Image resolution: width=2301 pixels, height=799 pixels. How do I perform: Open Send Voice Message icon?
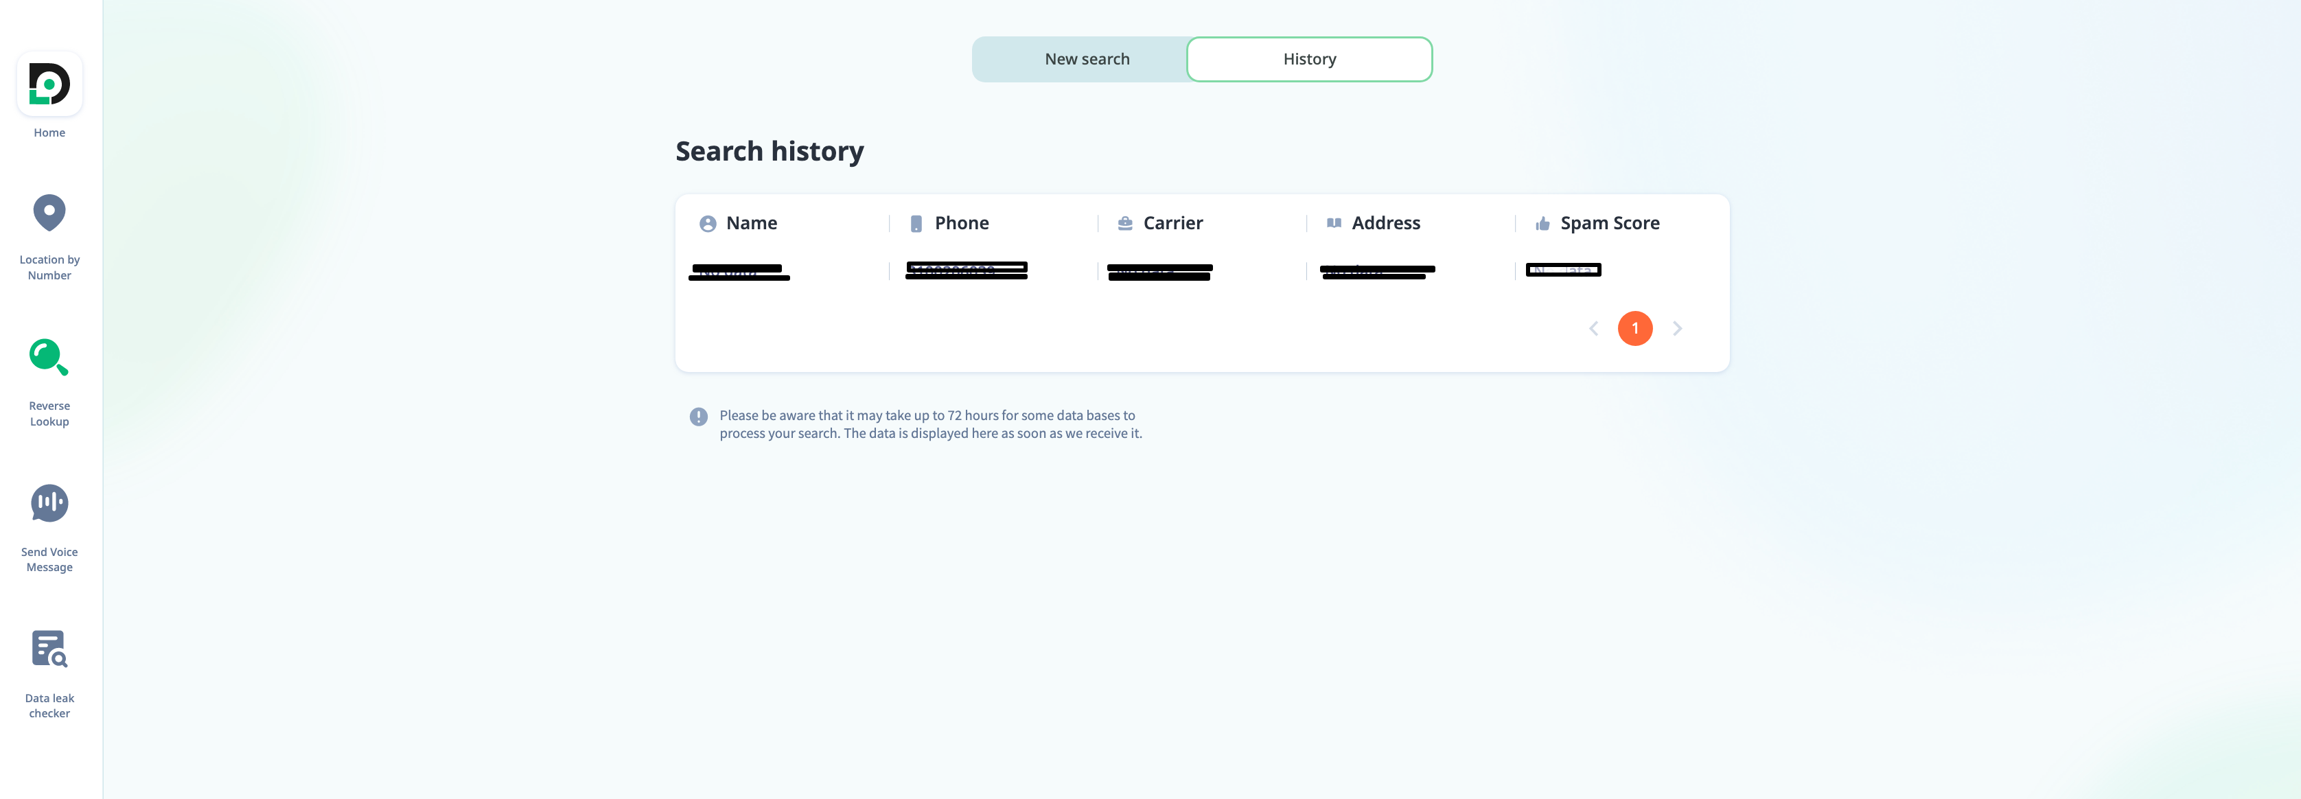pyautogui.click(x=49, y=502)
